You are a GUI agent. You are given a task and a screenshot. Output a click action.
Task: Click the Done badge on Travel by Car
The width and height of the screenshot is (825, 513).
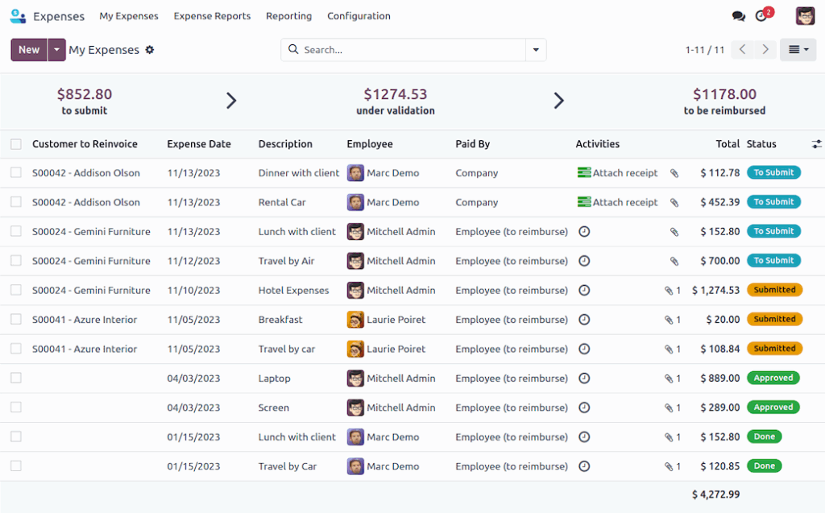tap(764, 465)
